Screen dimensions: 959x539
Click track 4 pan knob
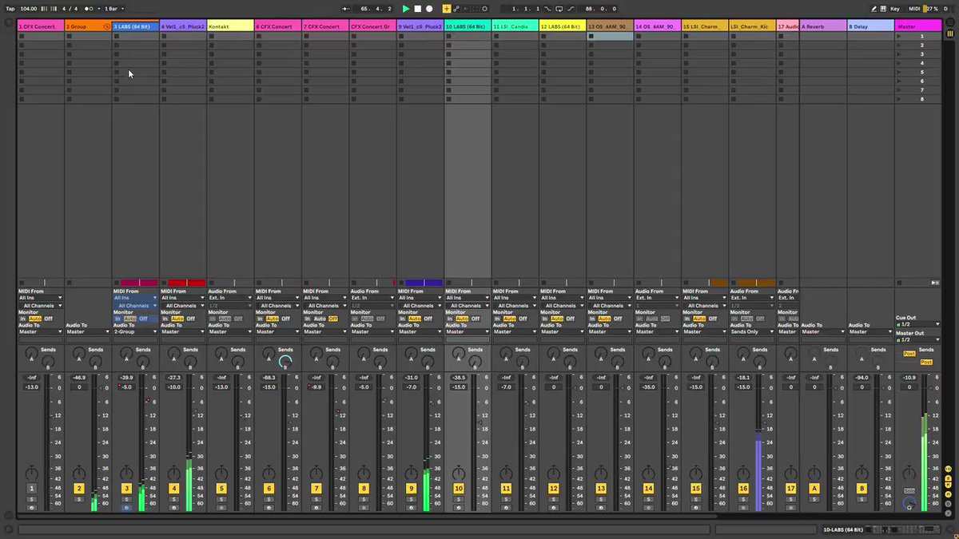pos(174,472)
